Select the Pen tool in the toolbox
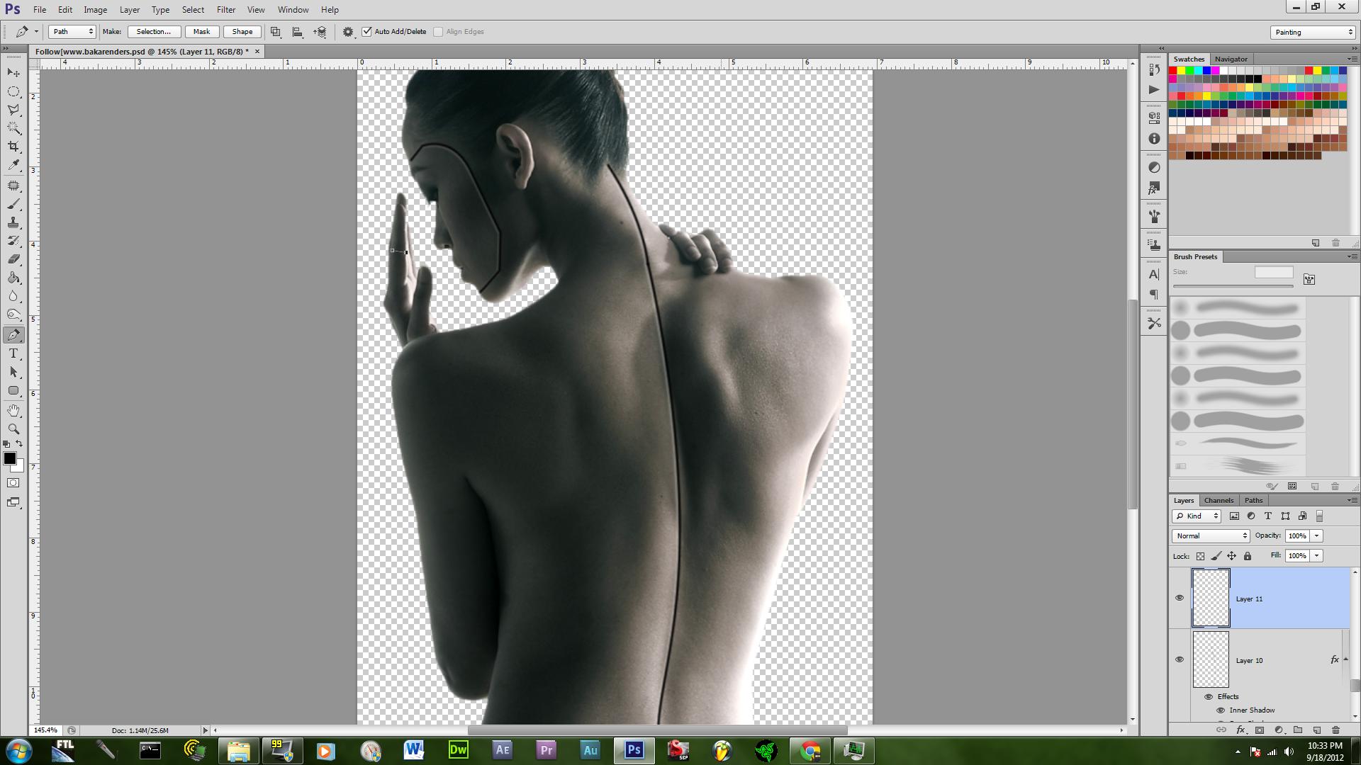Screen dimensions: 1361x765 coord(13,335)
